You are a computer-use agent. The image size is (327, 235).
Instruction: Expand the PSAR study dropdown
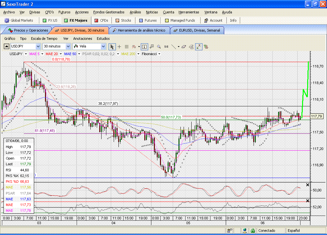pyautogui.click(x=118, y=54)
